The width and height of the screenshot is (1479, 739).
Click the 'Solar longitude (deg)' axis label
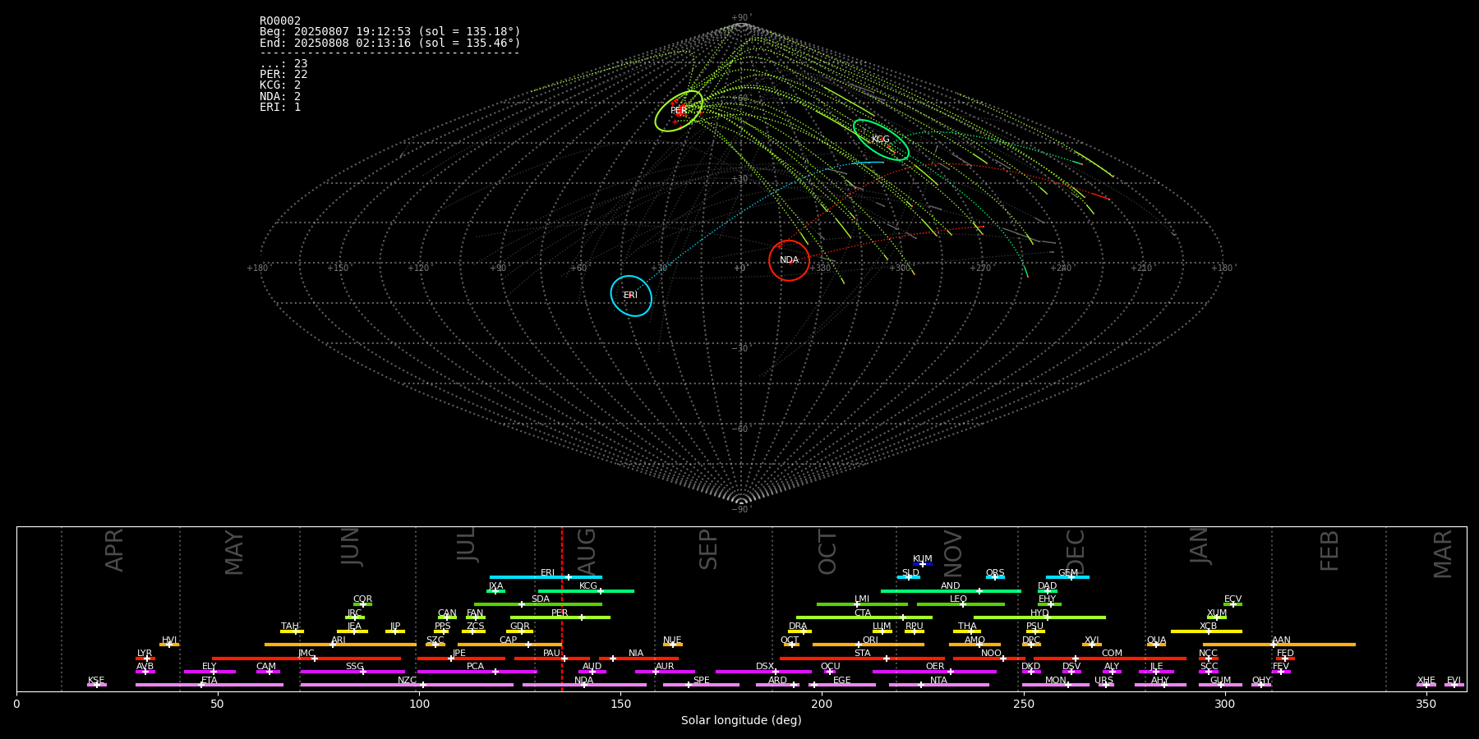click(741, 721)
